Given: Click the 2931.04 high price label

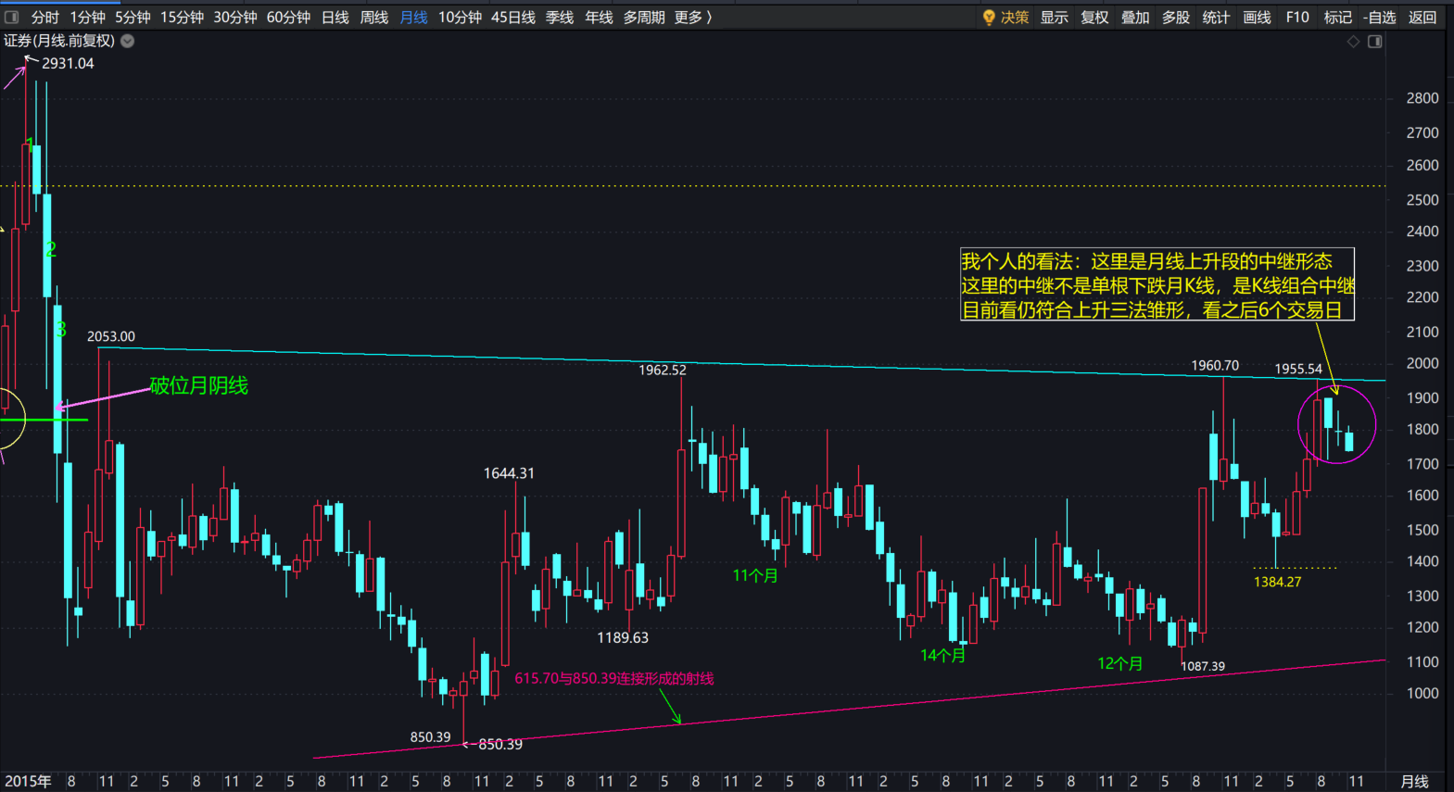Looking at the screenshot, I should [x=68, y=63].
